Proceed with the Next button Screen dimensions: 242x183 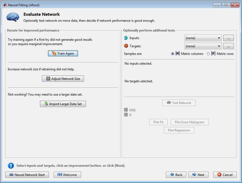(198, 175)
